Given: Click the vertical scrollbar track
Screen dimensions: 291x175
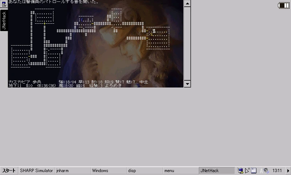Looking at the screenshot, I should (x=187, y=44).
